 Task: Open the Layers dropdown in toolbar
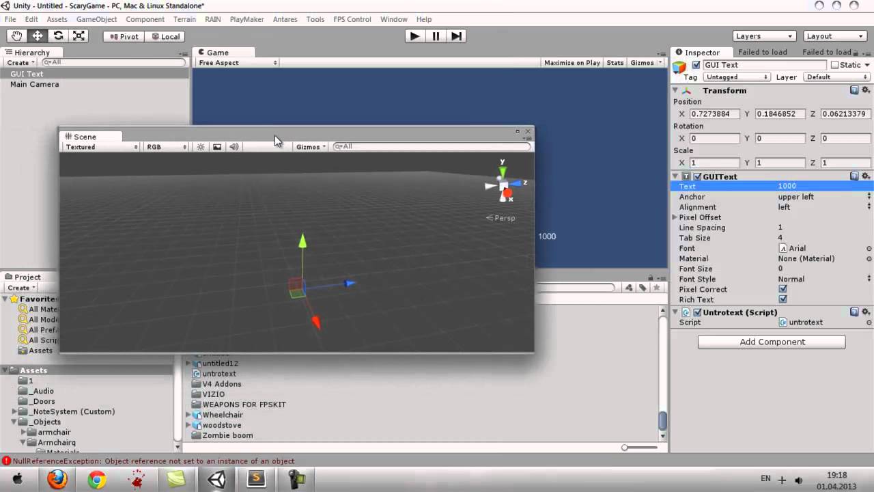click(x=764, y=36)
